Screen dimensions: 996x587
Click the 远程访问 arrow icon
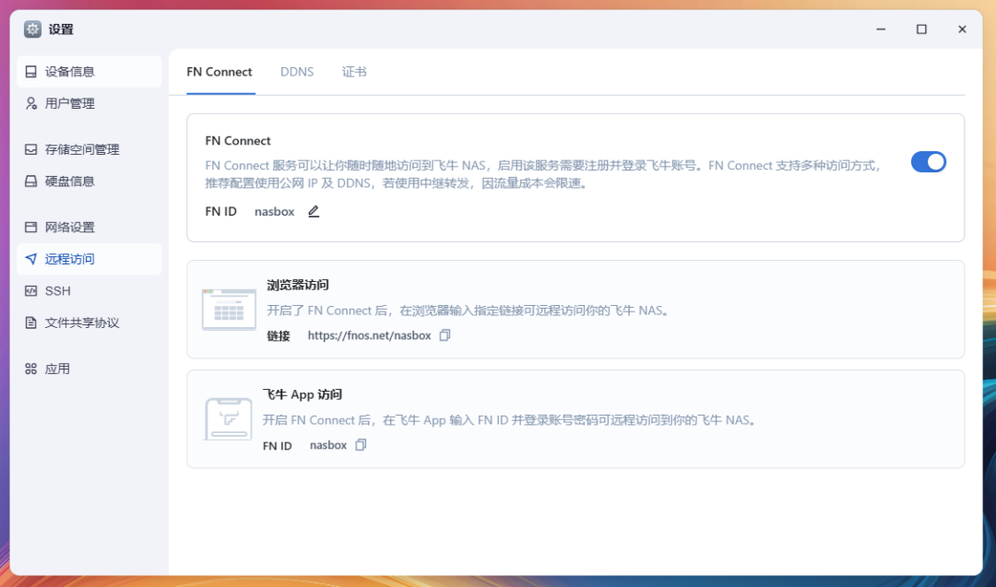pyautogui.click(x=30, y=259)
